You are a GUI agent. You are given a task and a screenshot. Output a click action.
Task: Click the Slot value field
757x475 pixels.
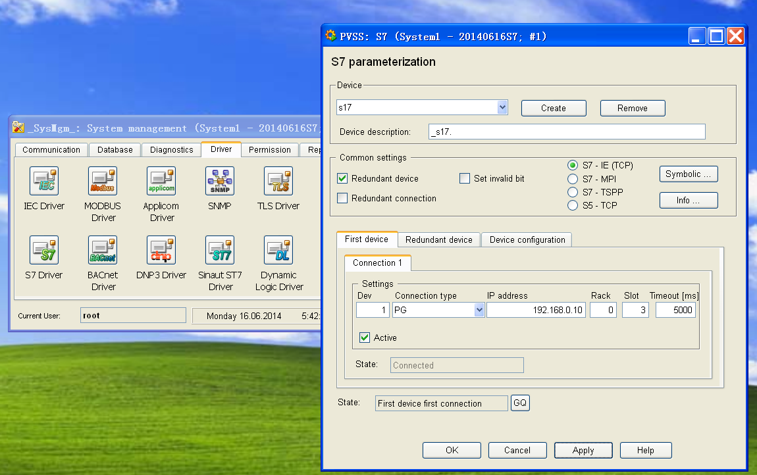[635, 310]
